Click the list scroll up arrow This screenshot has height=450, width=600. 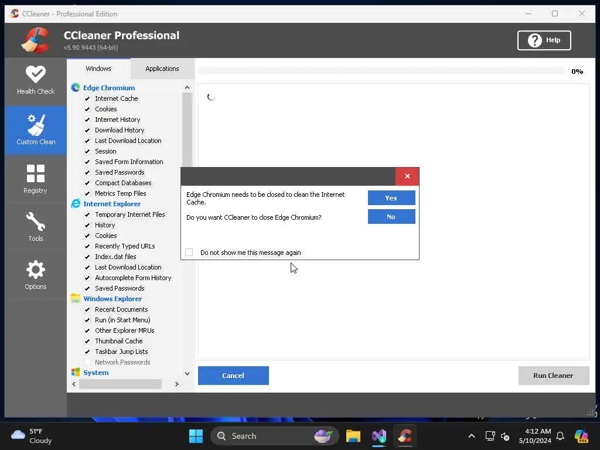pos(187,88)
